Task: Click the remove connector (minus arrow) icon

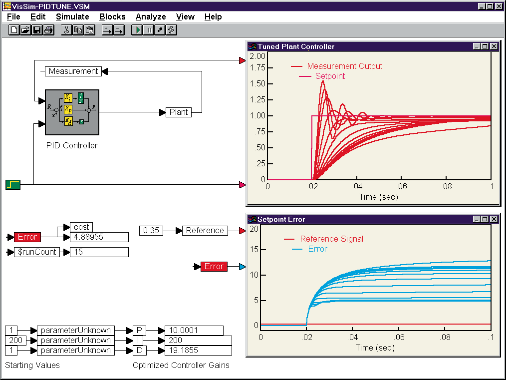Action: pos(119,30)
